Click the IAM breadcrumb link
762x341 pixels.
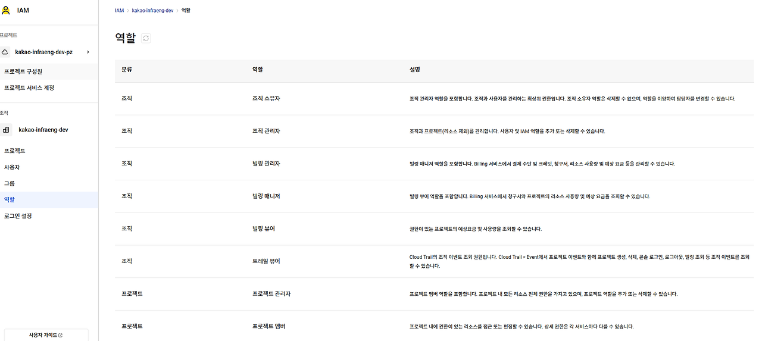click(119, 11)
